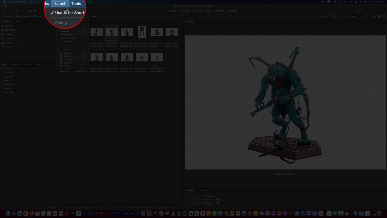Switch to the Keywords workspace
The image size is (387, 218).
click(x=233, y=11)
